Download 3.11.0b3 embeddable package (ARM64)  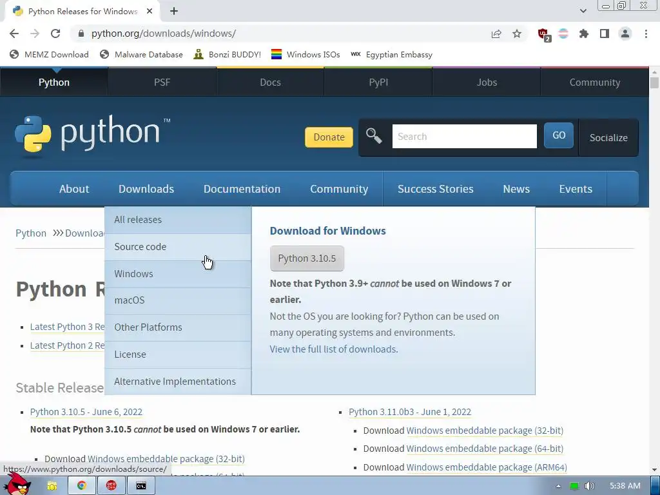click(x=487, y=468)
